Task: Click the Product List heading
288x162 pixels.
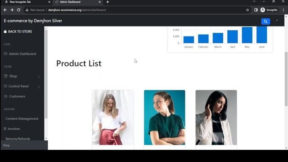Action: click(79, 63)
